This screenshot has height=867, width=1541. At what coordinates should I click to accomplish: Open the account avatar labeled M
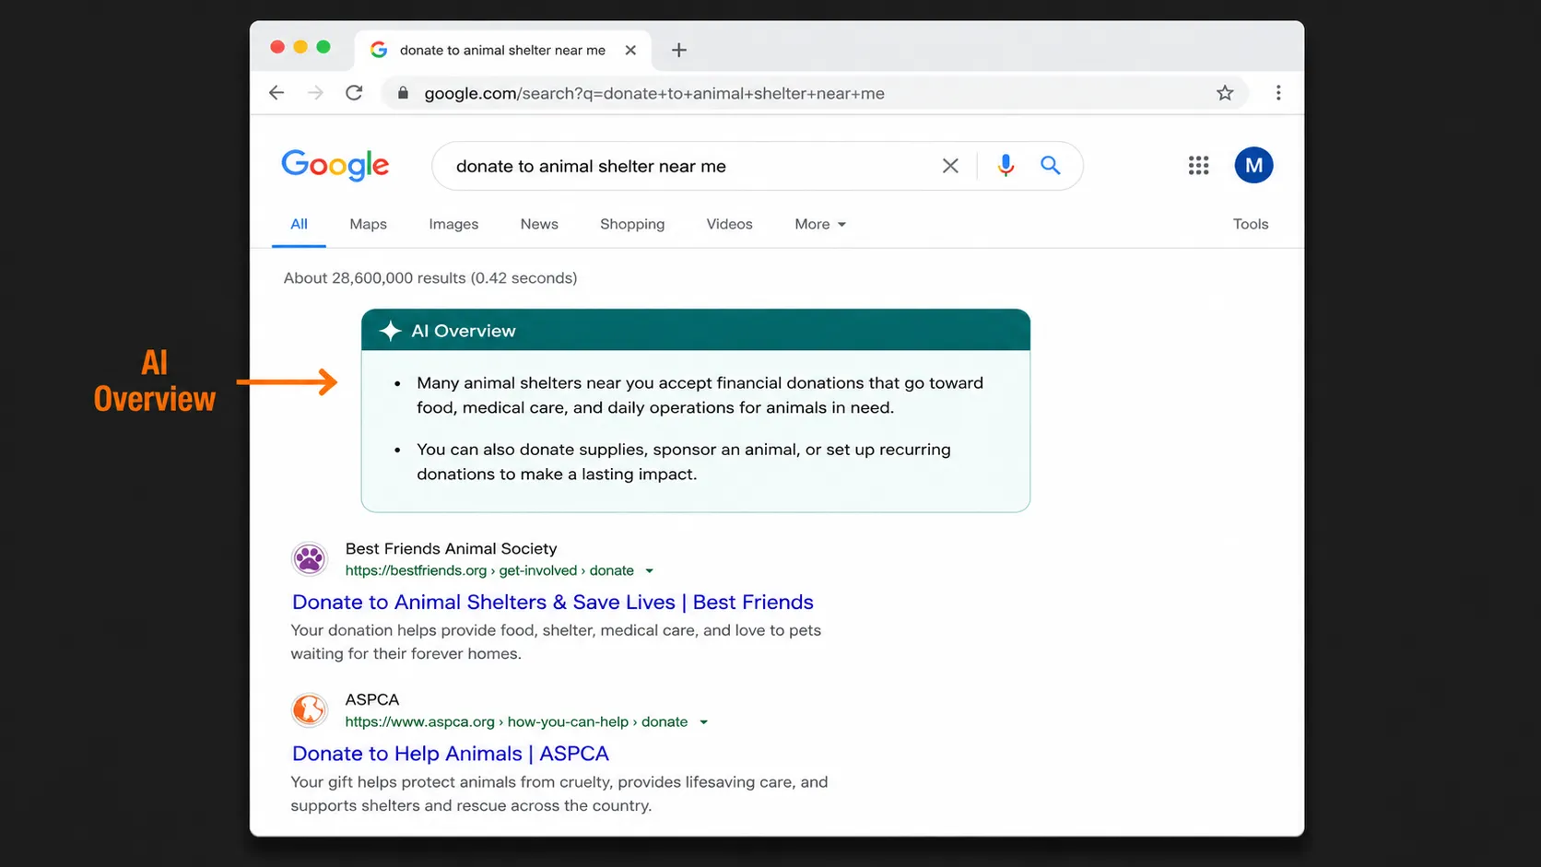click(1253, 166)
